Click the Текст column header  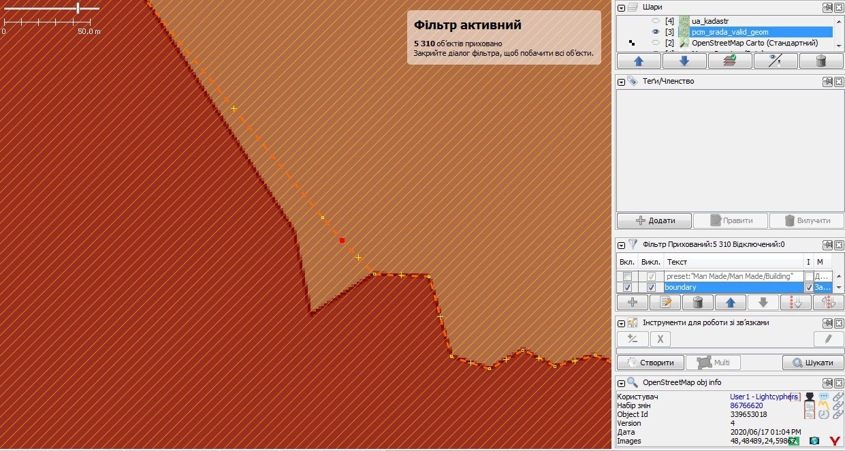(733, 262)
